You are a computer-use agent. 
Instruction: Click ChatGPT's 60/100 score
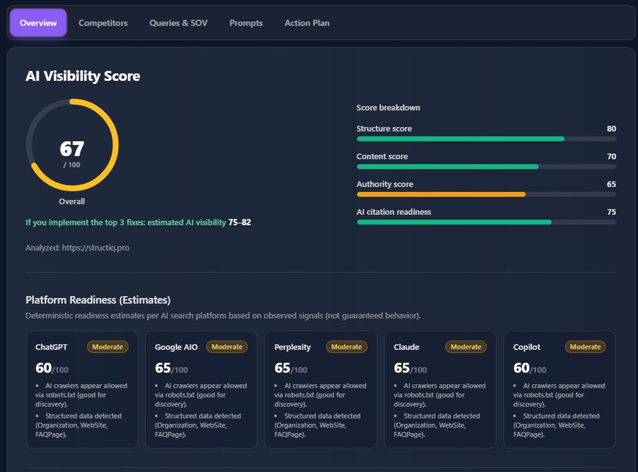(52, 368)
